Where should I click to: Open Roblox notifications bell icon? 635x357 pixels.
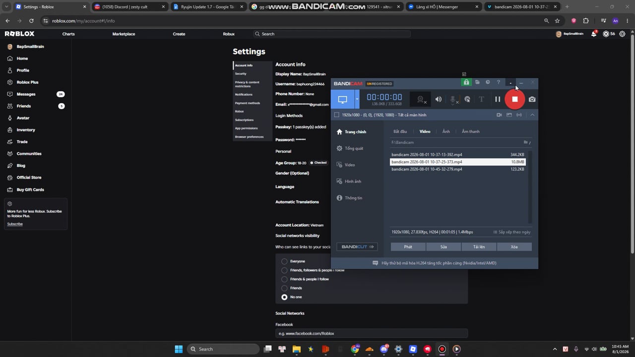click(594, 34)
